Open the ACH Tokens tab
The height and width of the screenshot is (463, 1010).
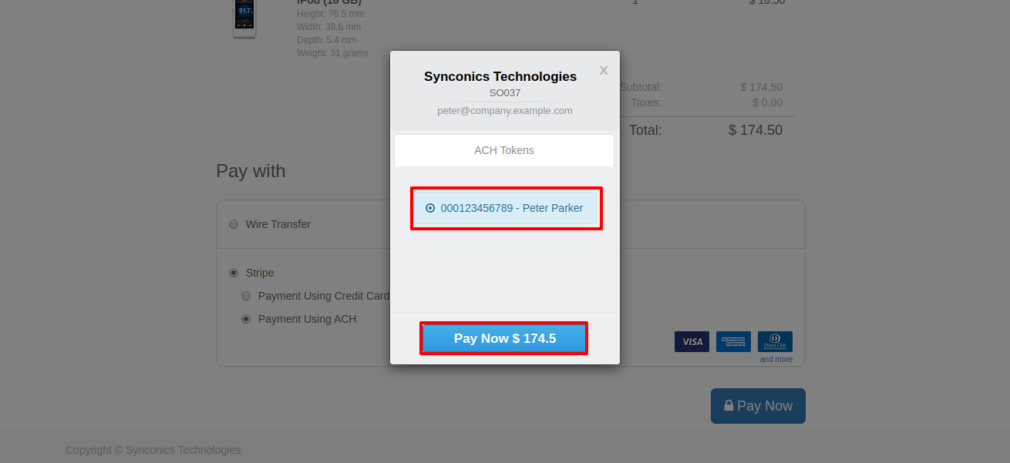coord(504,150)
